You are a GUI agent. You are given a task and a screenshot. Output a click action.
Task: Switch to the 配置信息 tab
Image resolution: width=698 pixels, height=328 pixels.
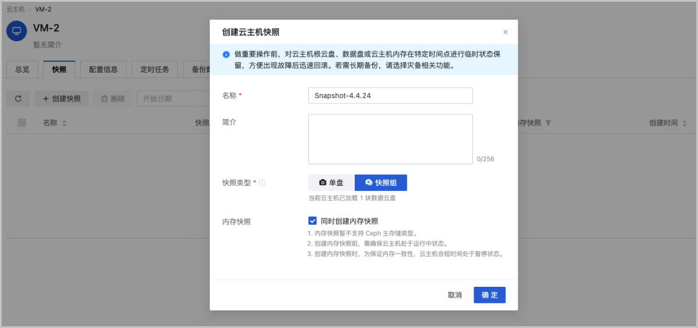(x=104, y=69)
